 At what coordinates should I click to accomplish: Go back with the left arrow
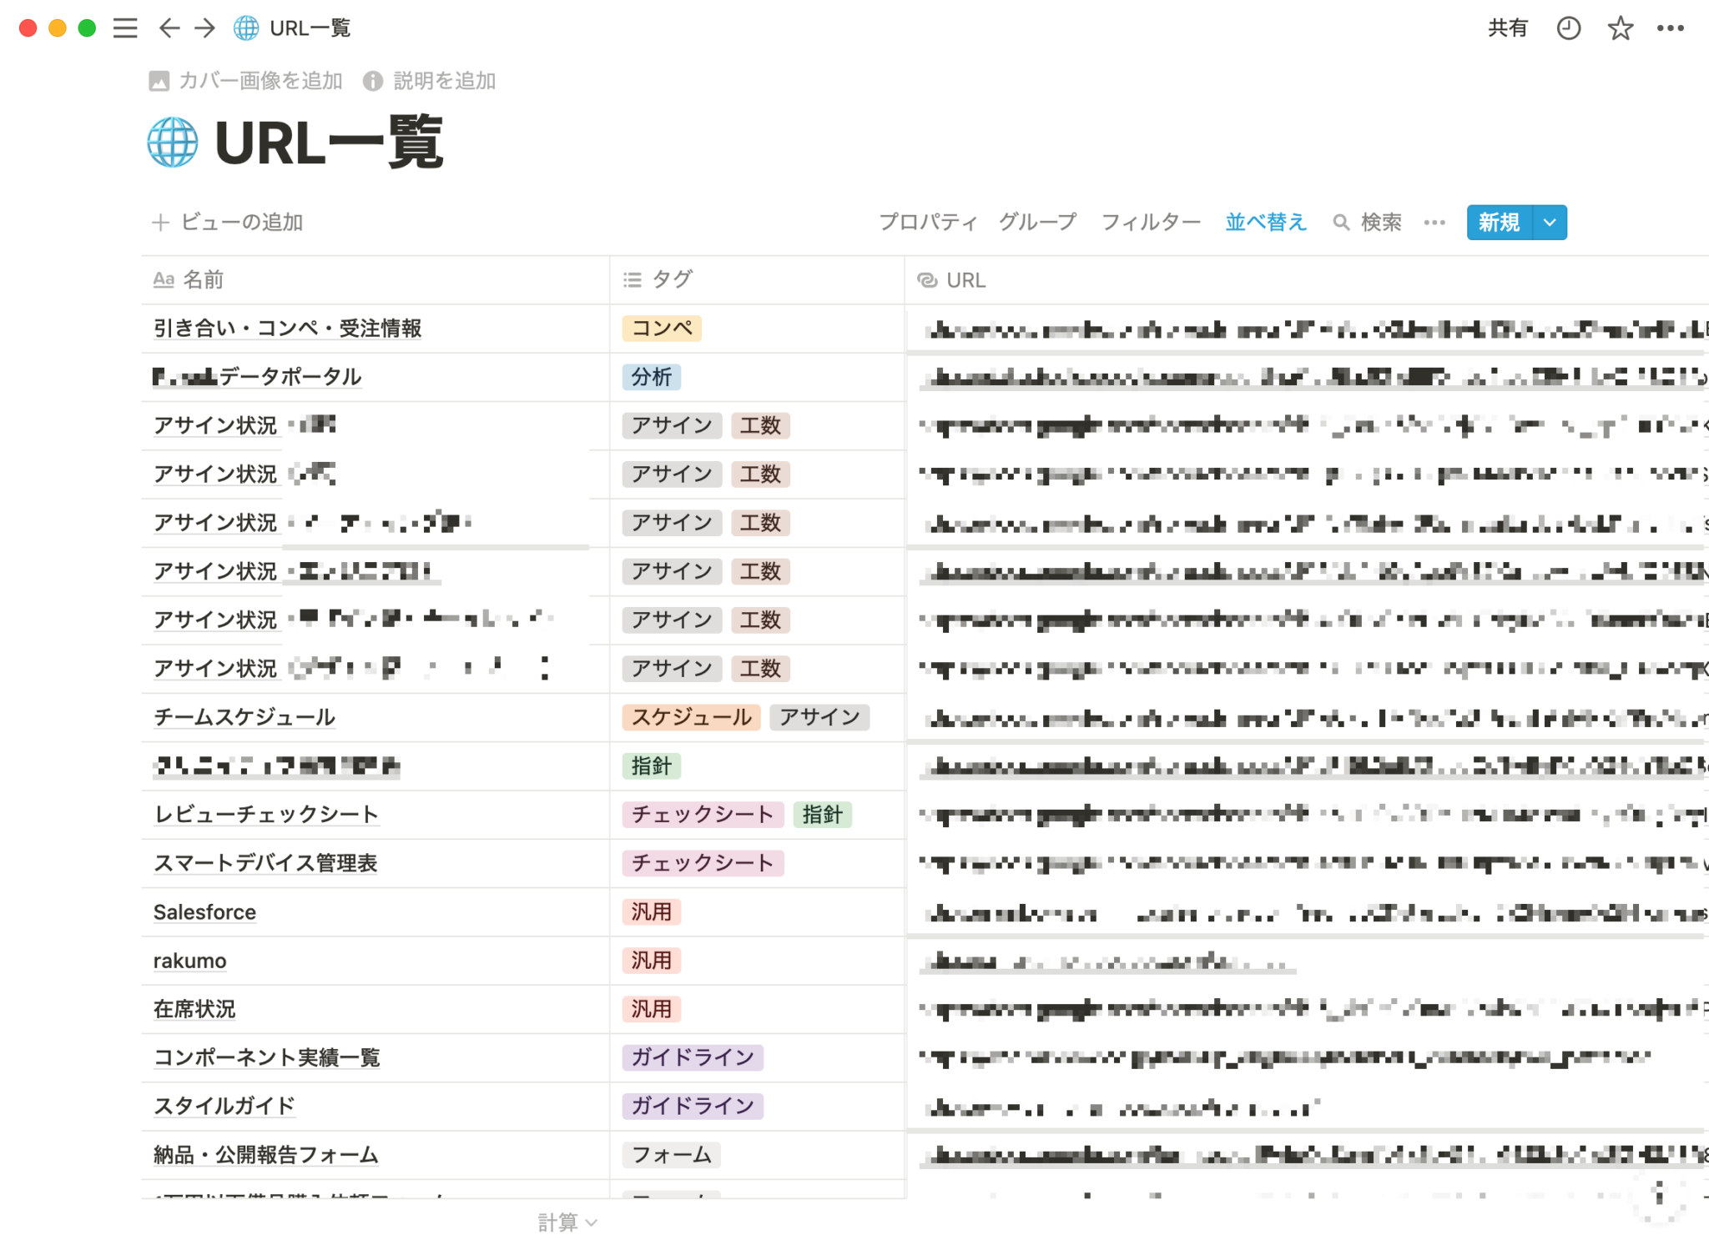coord(169,28)
